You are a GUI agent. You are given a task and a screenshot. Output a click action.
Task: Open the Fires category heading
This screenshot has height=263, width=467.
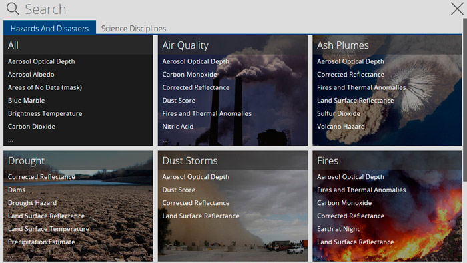coord(328,160)
